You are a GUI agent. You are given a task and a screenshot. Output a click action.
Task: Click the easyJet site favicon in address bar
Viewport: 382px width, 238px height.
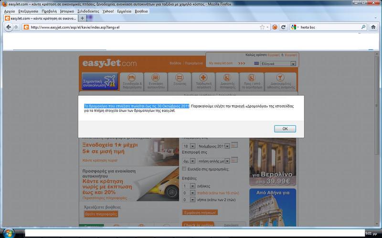(26, 27)
